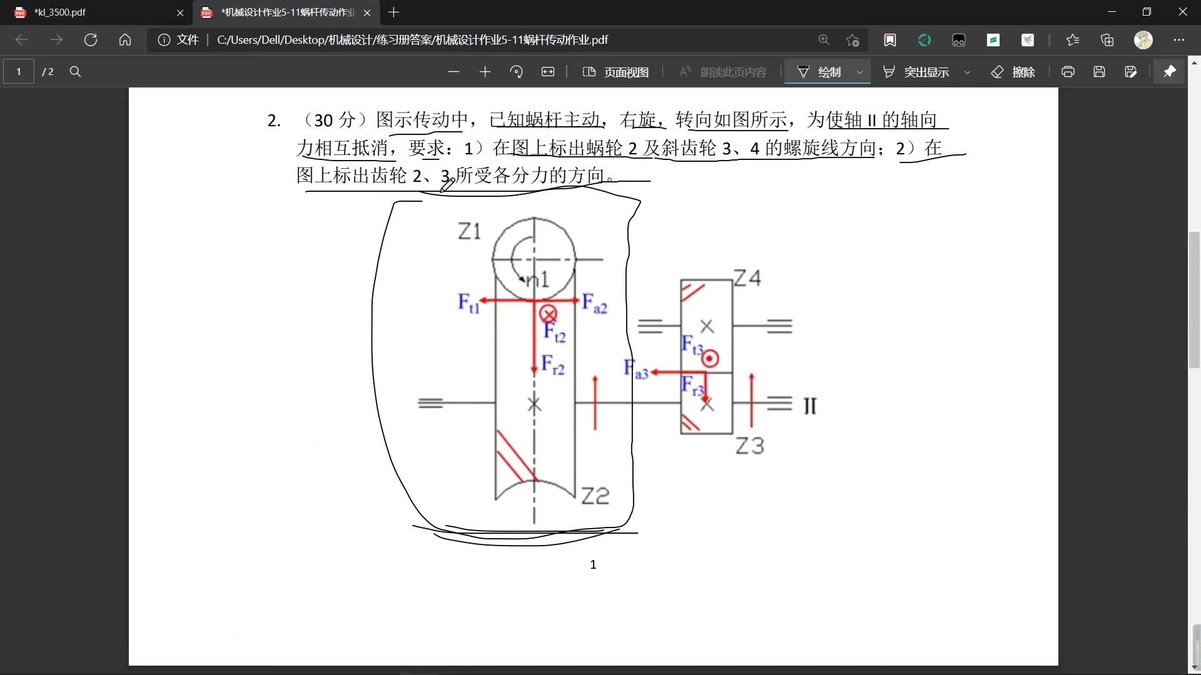Open browser Settings and more menu

click(x=1180, y=39)
